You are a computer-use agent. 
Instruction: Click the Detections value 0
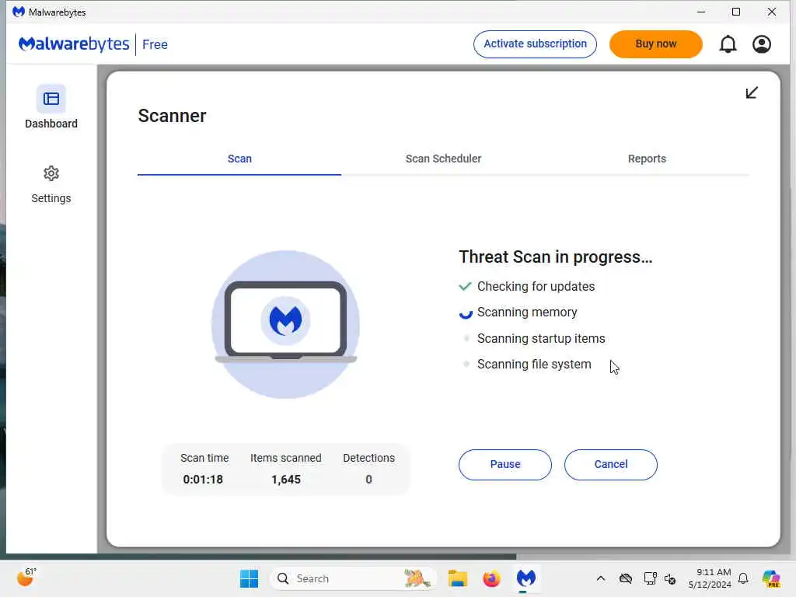coord(369,480)
